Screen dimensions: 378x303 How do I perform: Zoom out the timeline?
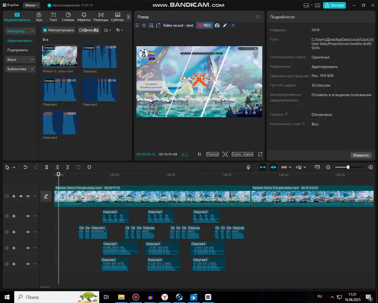click(x=328, y=167)
